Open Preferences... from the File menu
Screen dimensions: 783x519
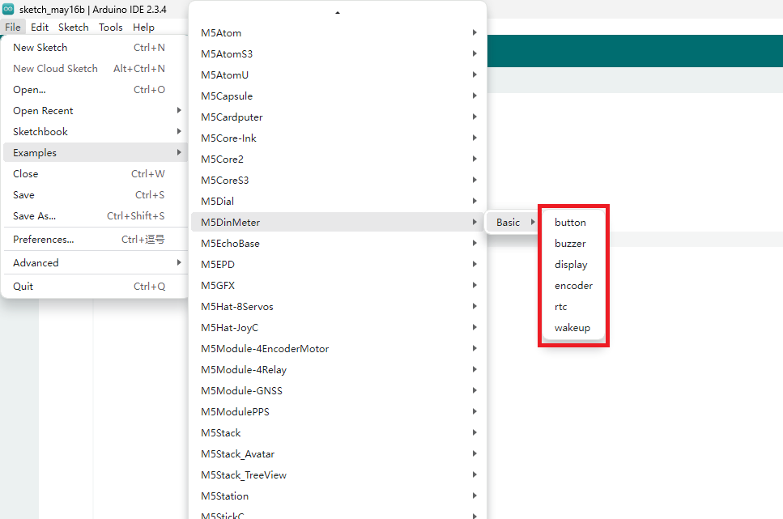pyautogui.click(x=95, y=240)
